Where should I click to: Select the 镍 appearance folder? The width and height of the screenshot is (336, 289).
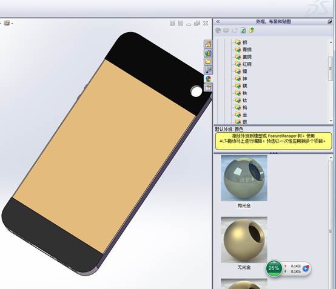(x=241, y=71)
